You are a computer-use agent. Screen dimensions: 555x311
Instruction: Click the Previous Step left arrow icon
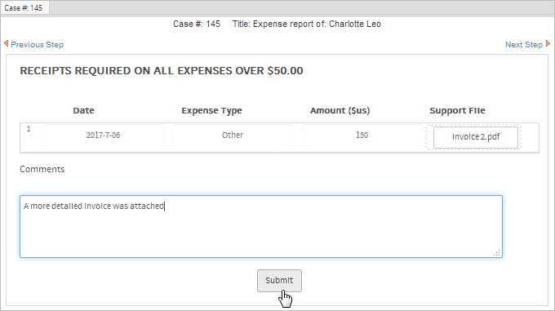[x=6, y=43]
